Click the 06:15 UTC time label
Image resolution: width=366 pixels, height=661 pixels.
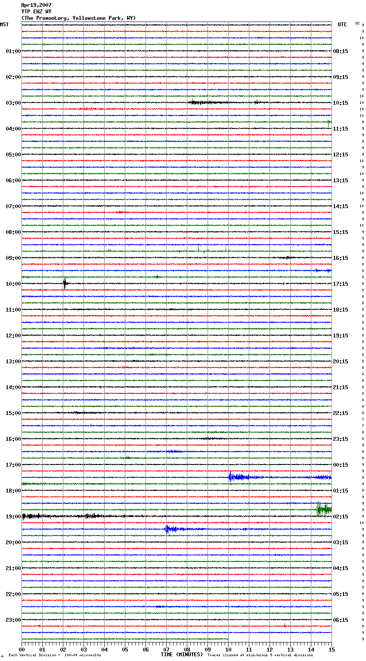[x=341, y=620]
